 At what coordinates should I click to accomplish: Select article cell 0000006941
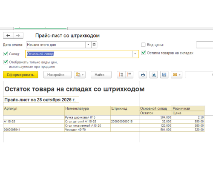click(x=34, y=130)
